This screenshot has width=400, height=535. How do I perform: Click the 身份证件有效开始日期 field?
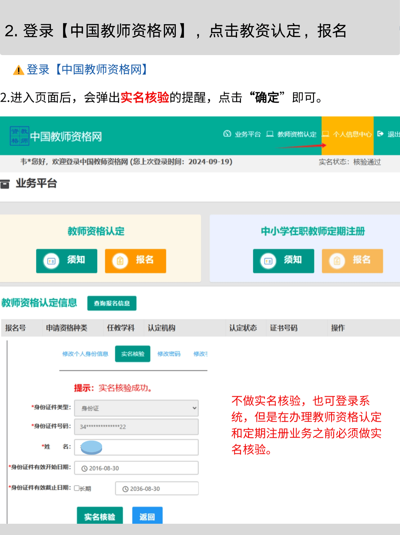tap(136, 468)
